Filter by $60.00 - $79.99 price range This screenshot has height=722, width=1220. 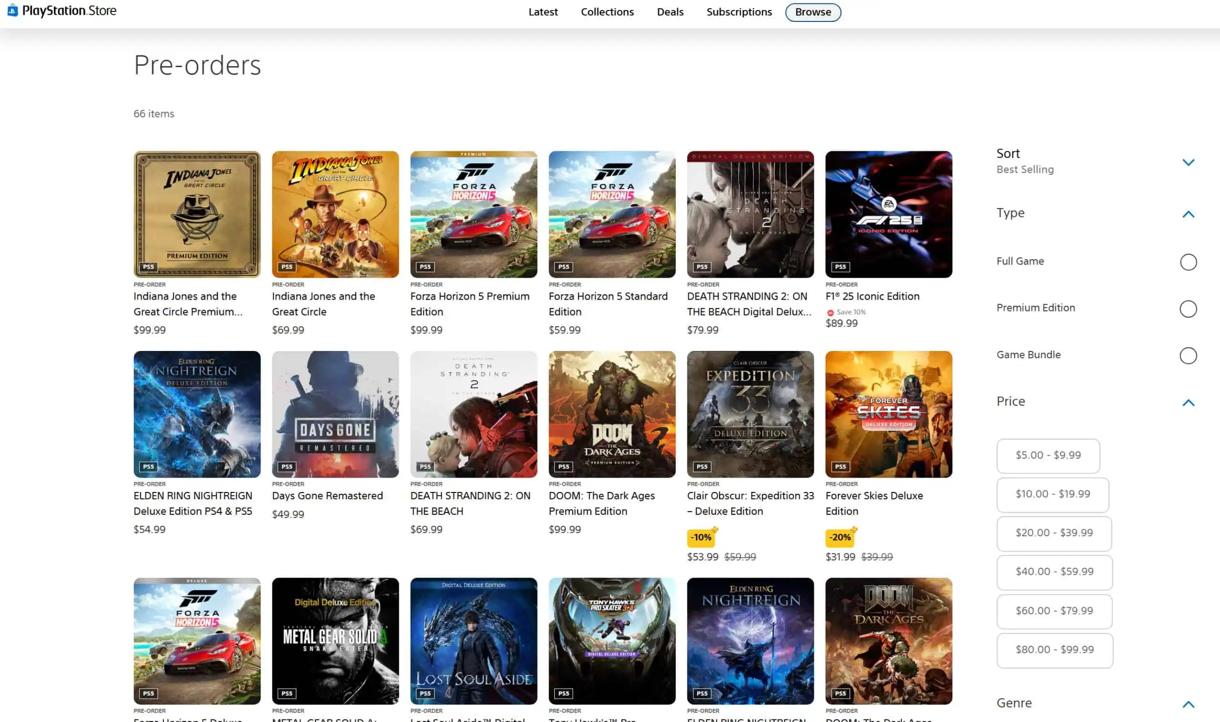point(1054,611)
